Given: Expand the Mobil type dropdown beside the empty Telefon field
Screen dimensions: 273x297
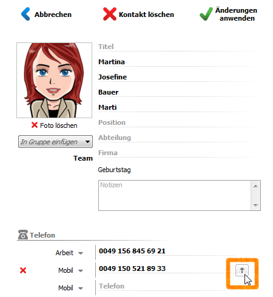Looking at the screenshot, I should click(x=81, y=289).
